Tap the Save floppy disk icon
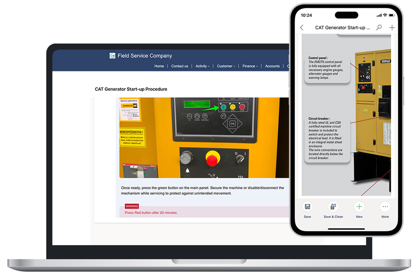 pos(307,207)
